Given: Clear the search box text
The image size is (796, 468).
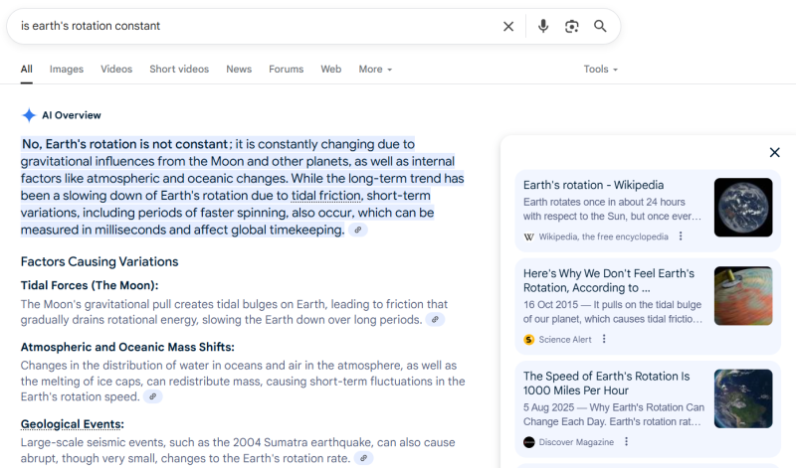Looking at the screenshot, I should [x=508, y=26].
